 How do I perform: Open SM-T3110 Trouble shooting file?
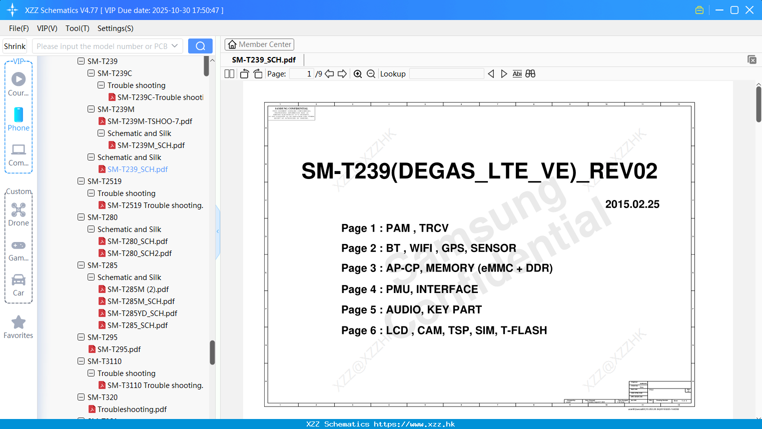pyautogui.click(x=155, y=385)
